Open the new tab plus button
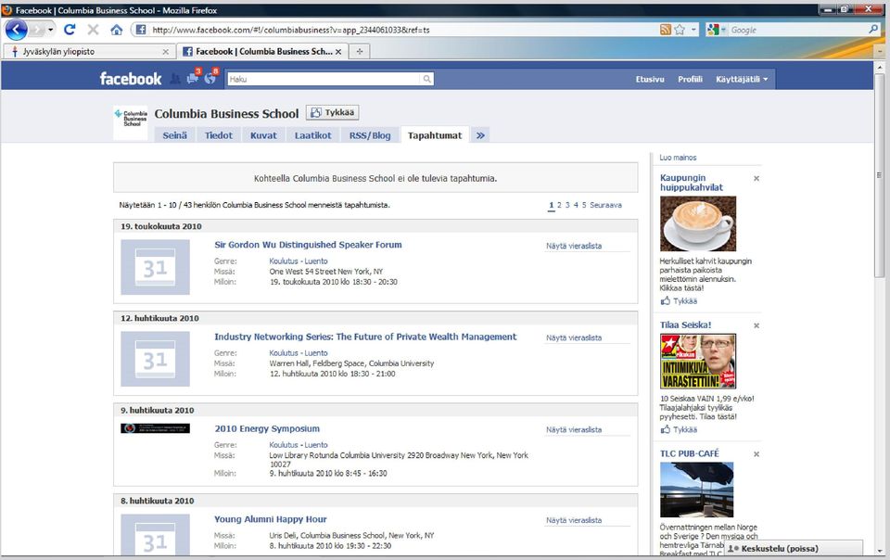 (360, 51)
